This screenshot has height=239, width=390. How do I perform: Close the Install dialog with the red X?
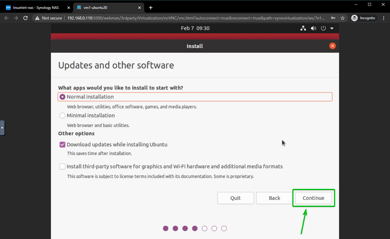point(333,46)
